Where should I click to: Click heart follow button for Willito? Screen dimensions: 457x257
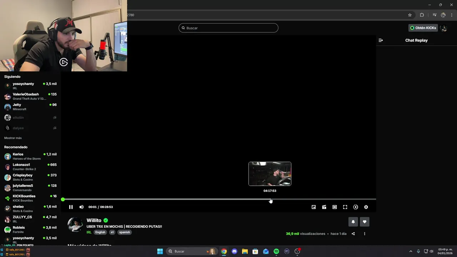[365, 222]
